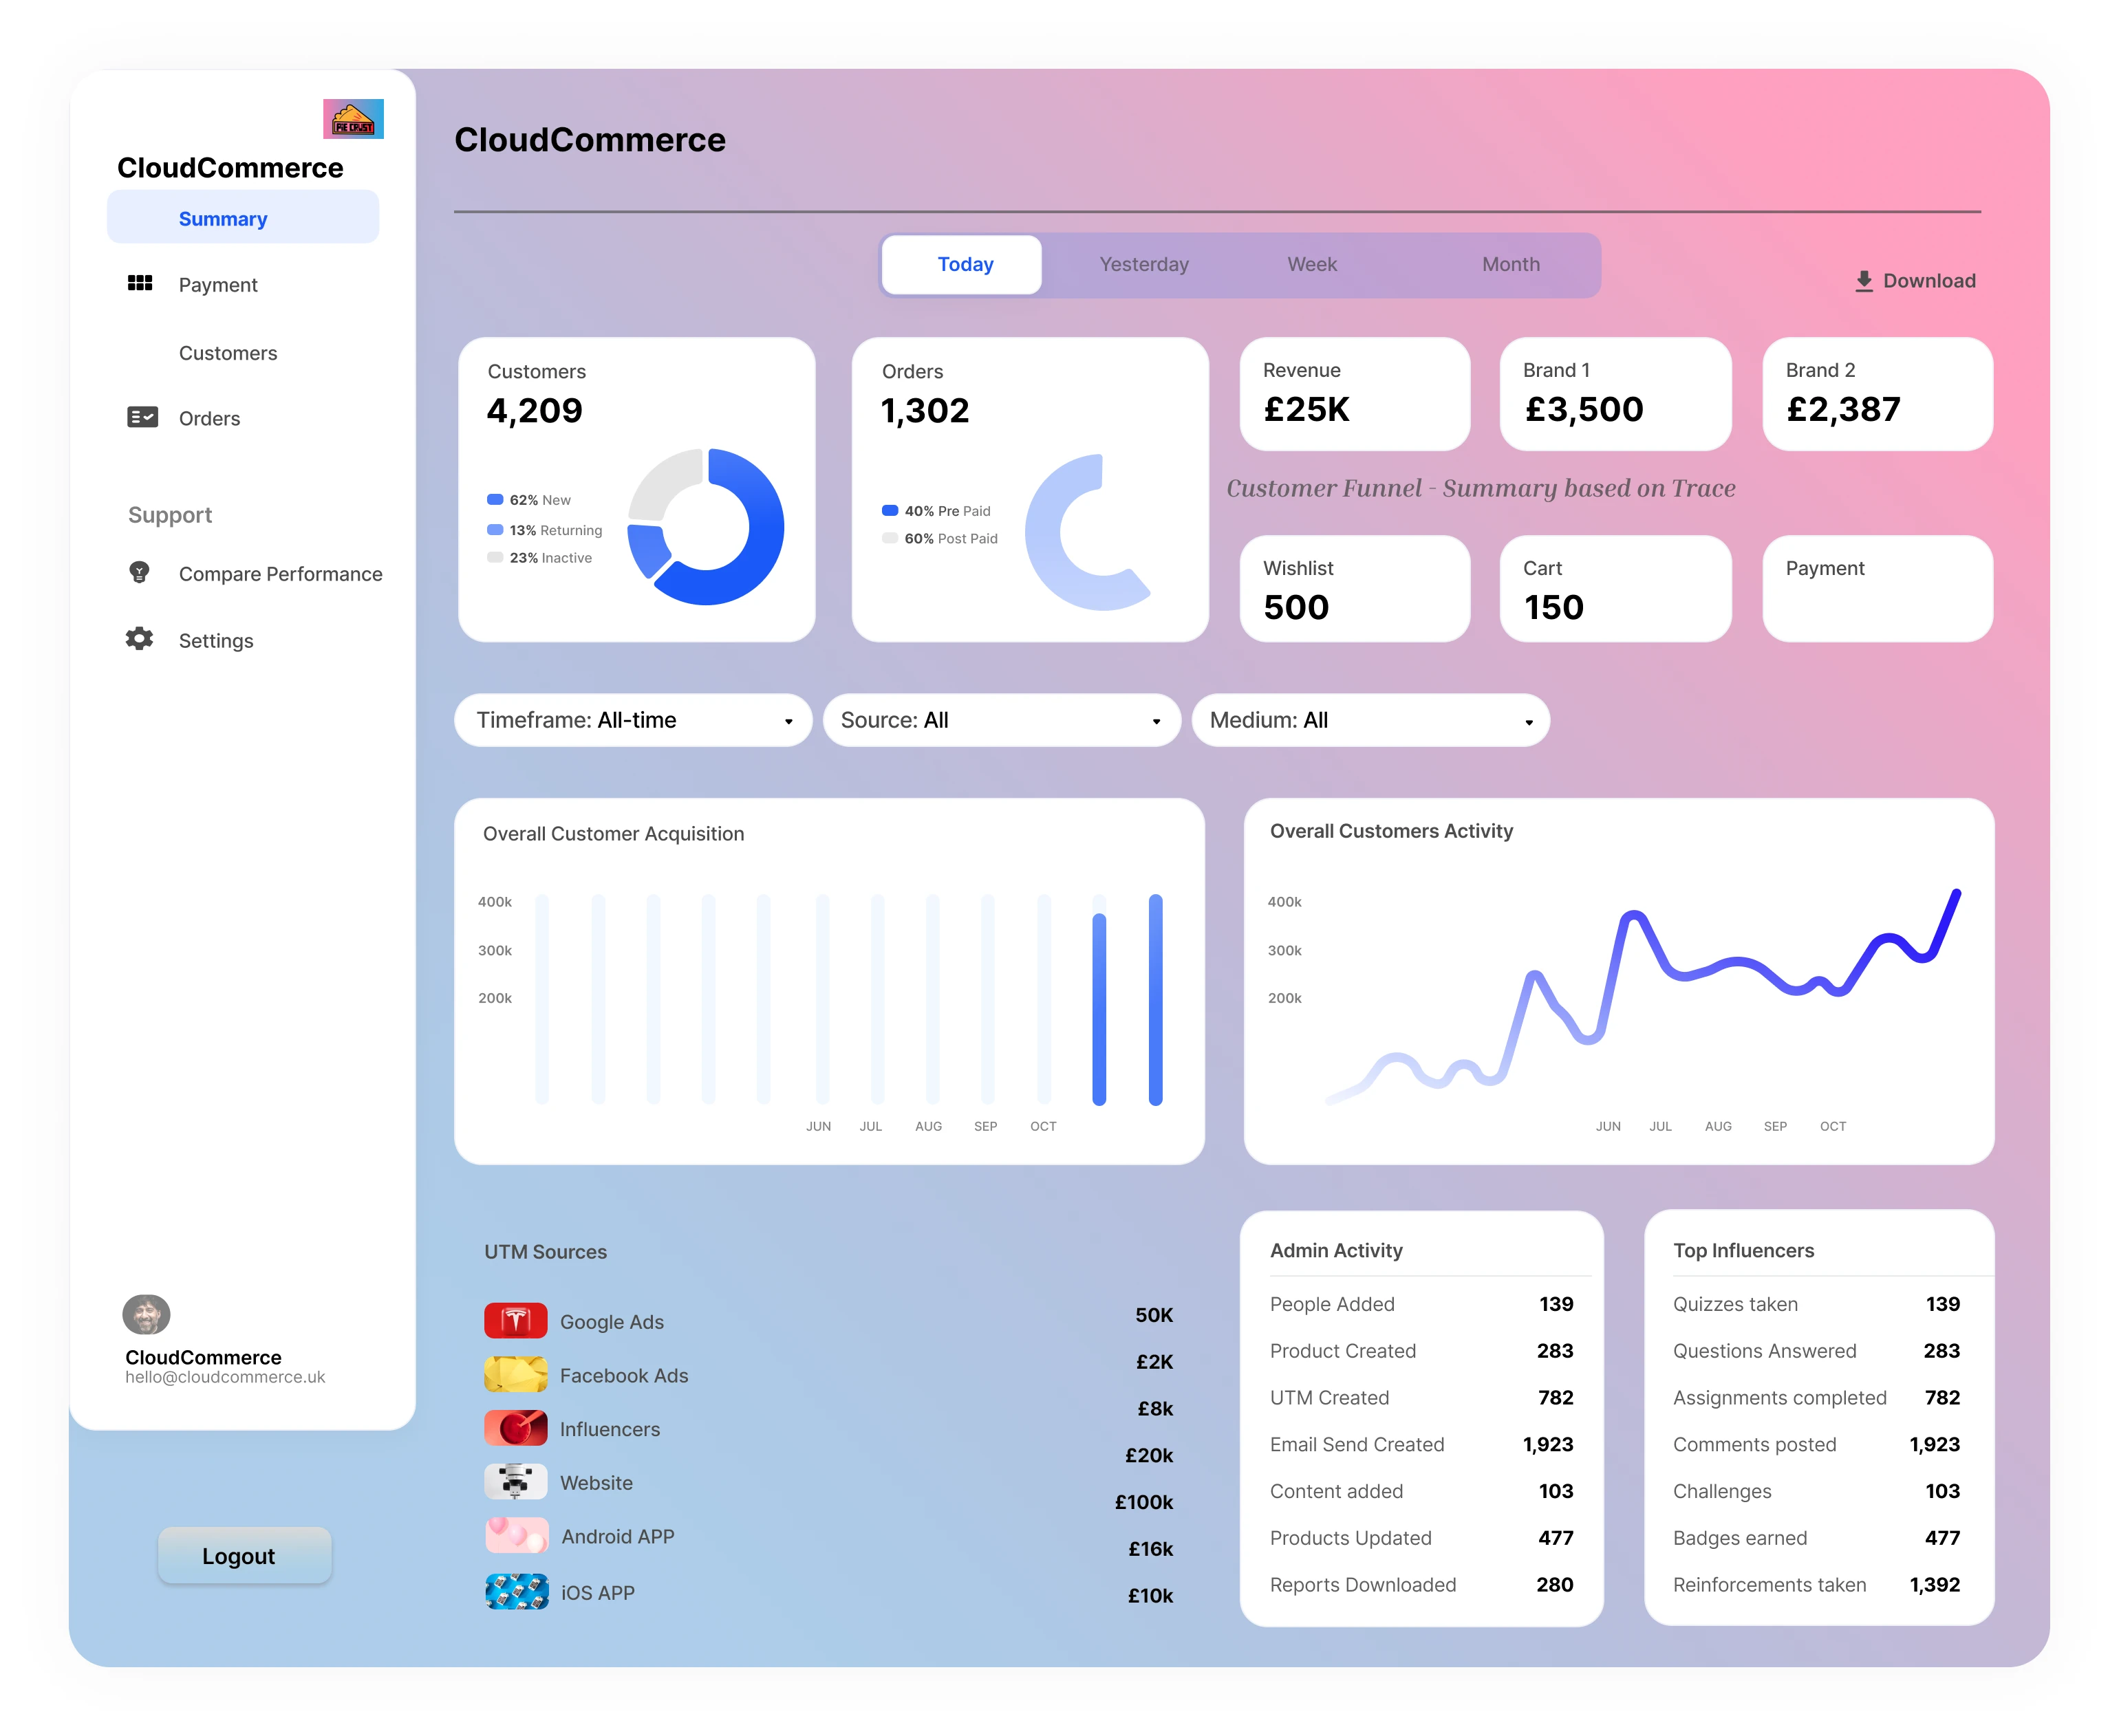Viewport: 2119px width, 1736px height.
Task: Click the Influencers source icon
Action: [516, 1428]
